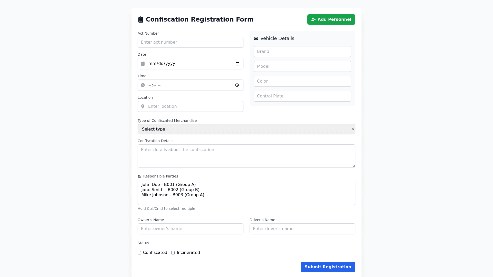Check the Confiscated status checkbox
The height and width of the screenshot is (277, 493).
pos(139,253)
